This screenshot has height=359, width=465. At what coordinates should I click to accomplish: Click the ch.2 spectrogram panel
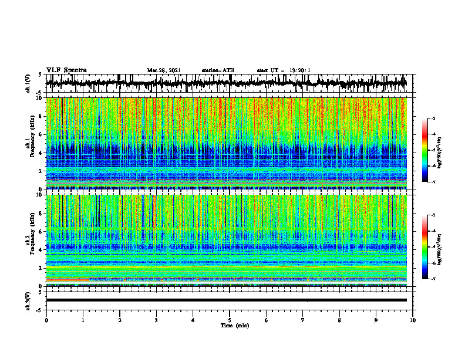tap(227, 241)
